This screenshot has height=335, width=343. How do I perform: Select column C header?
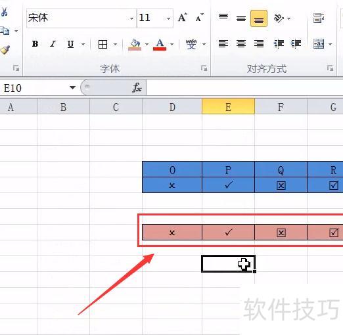(x=116, y=106)
